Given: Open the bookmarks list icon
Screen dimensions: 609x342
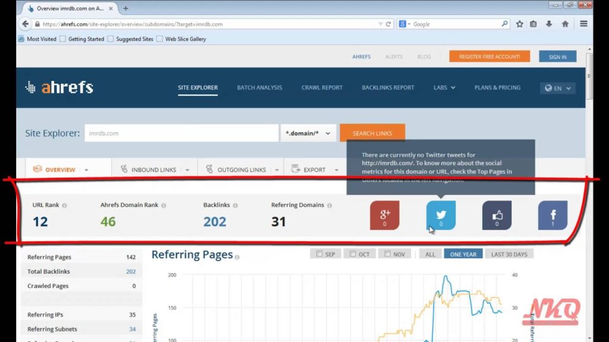Looking at the screenshot, I should (533, 24).
